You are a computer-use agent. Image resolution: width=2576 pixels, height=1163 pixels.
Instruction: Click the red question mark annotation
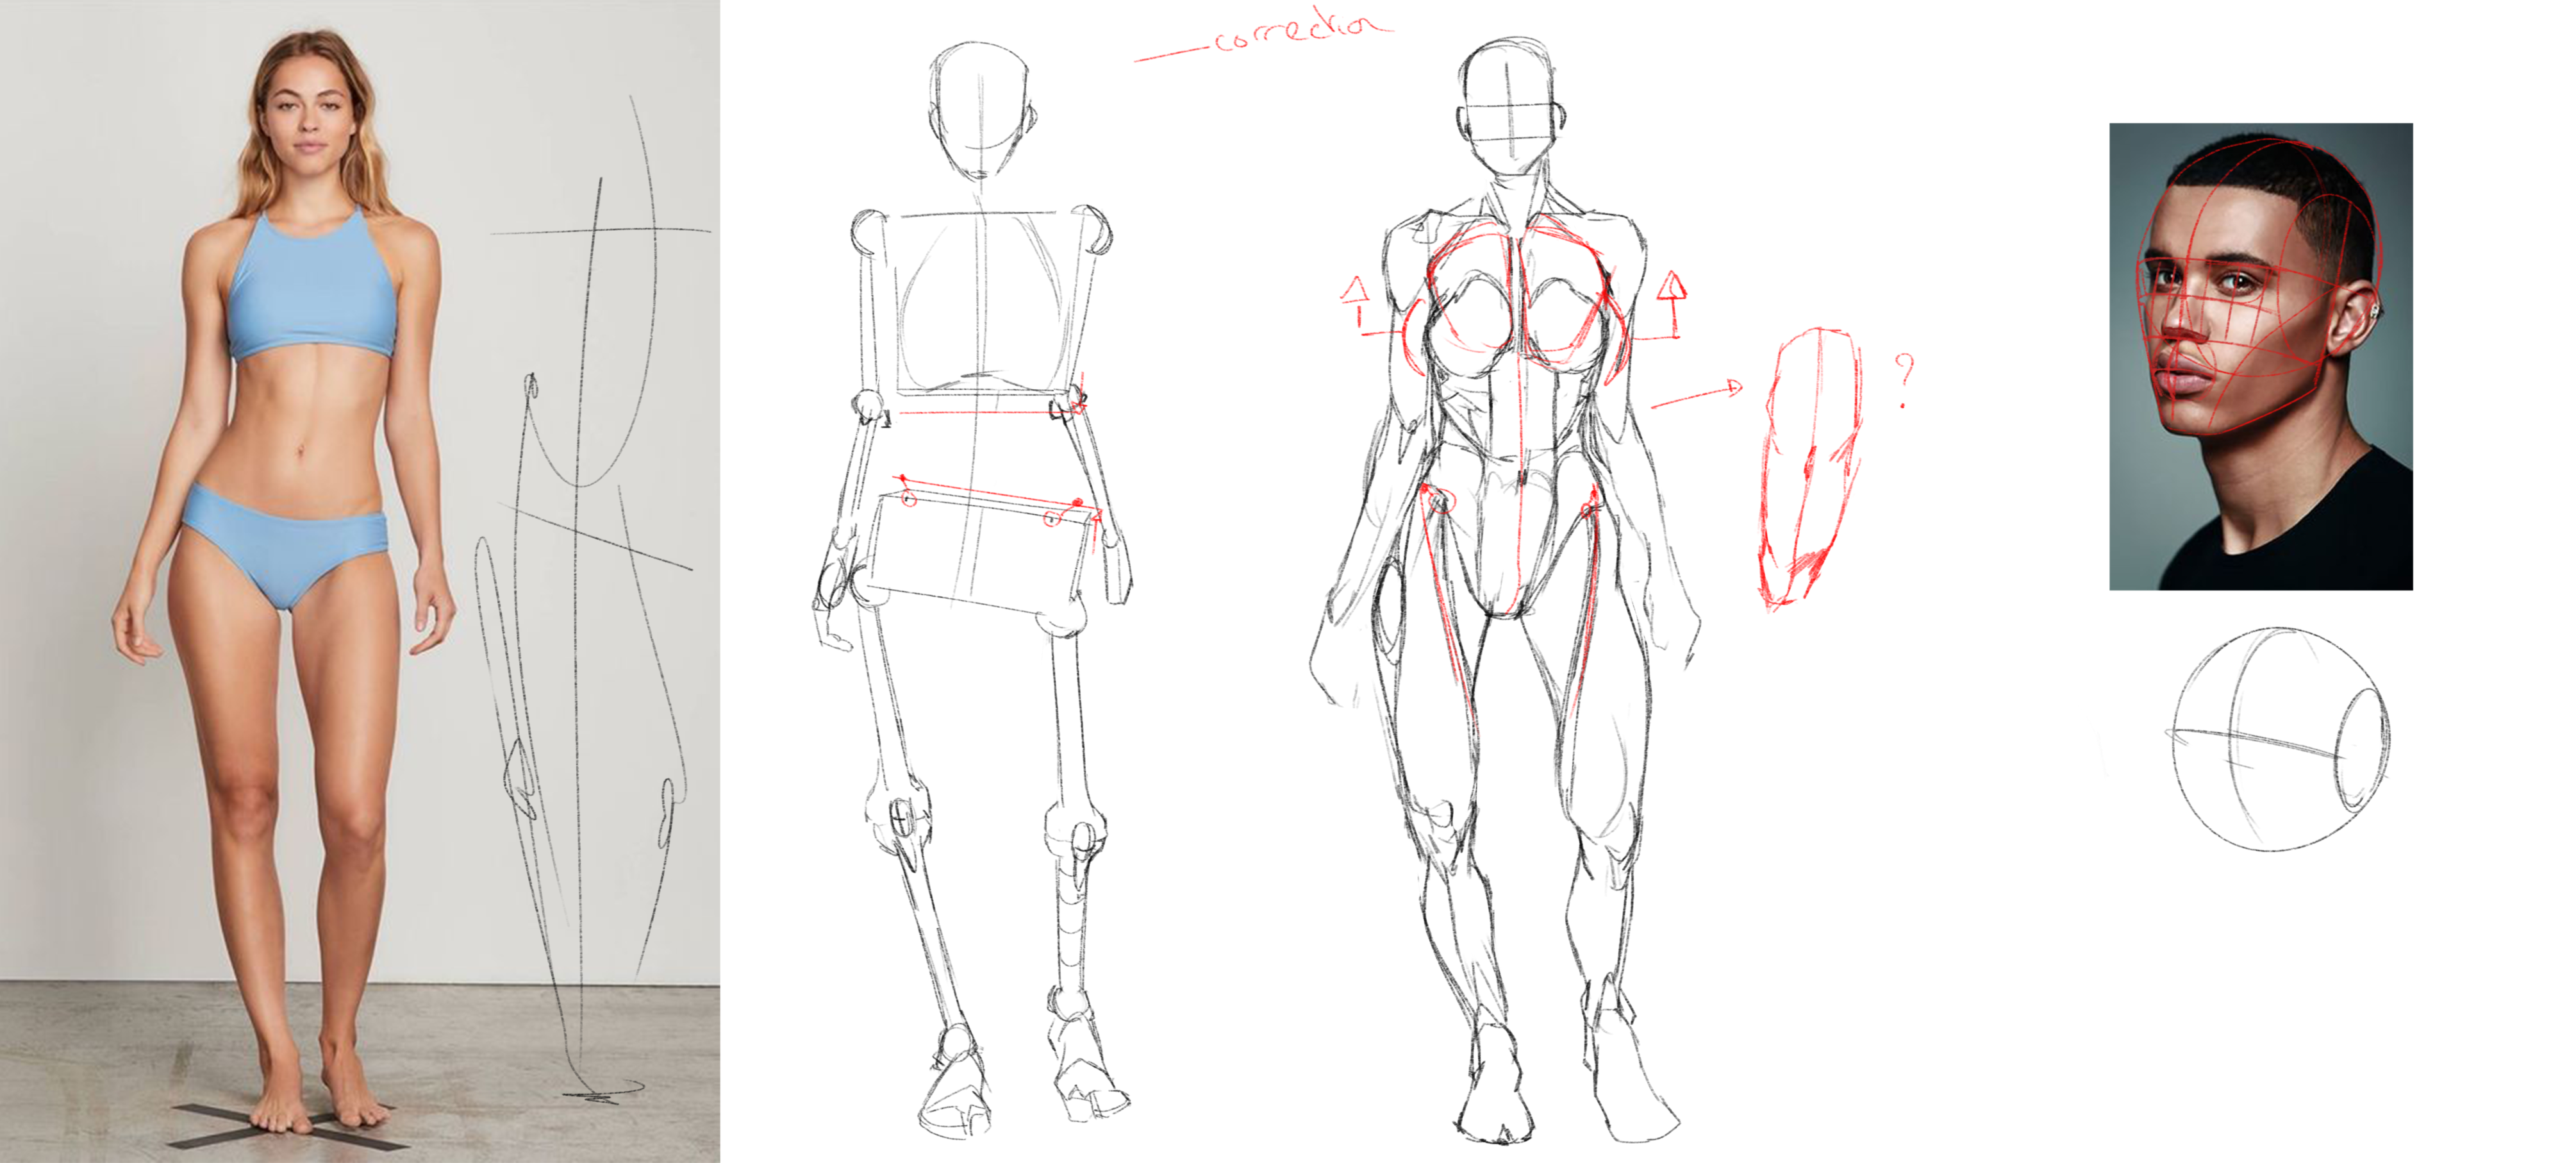(1905, 380)
